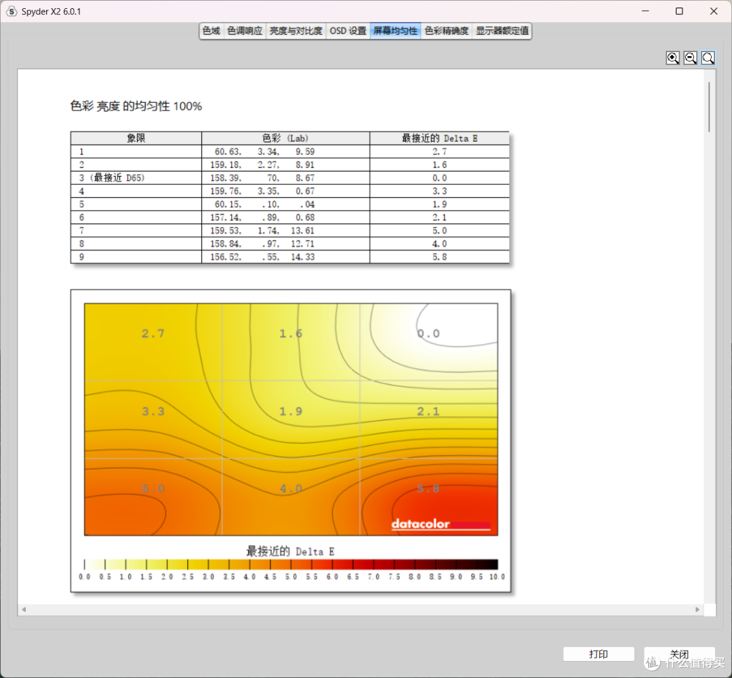732x678 pixels.
Task: Click the Delta E value 5.8 in table
Action: coord(440,257)
